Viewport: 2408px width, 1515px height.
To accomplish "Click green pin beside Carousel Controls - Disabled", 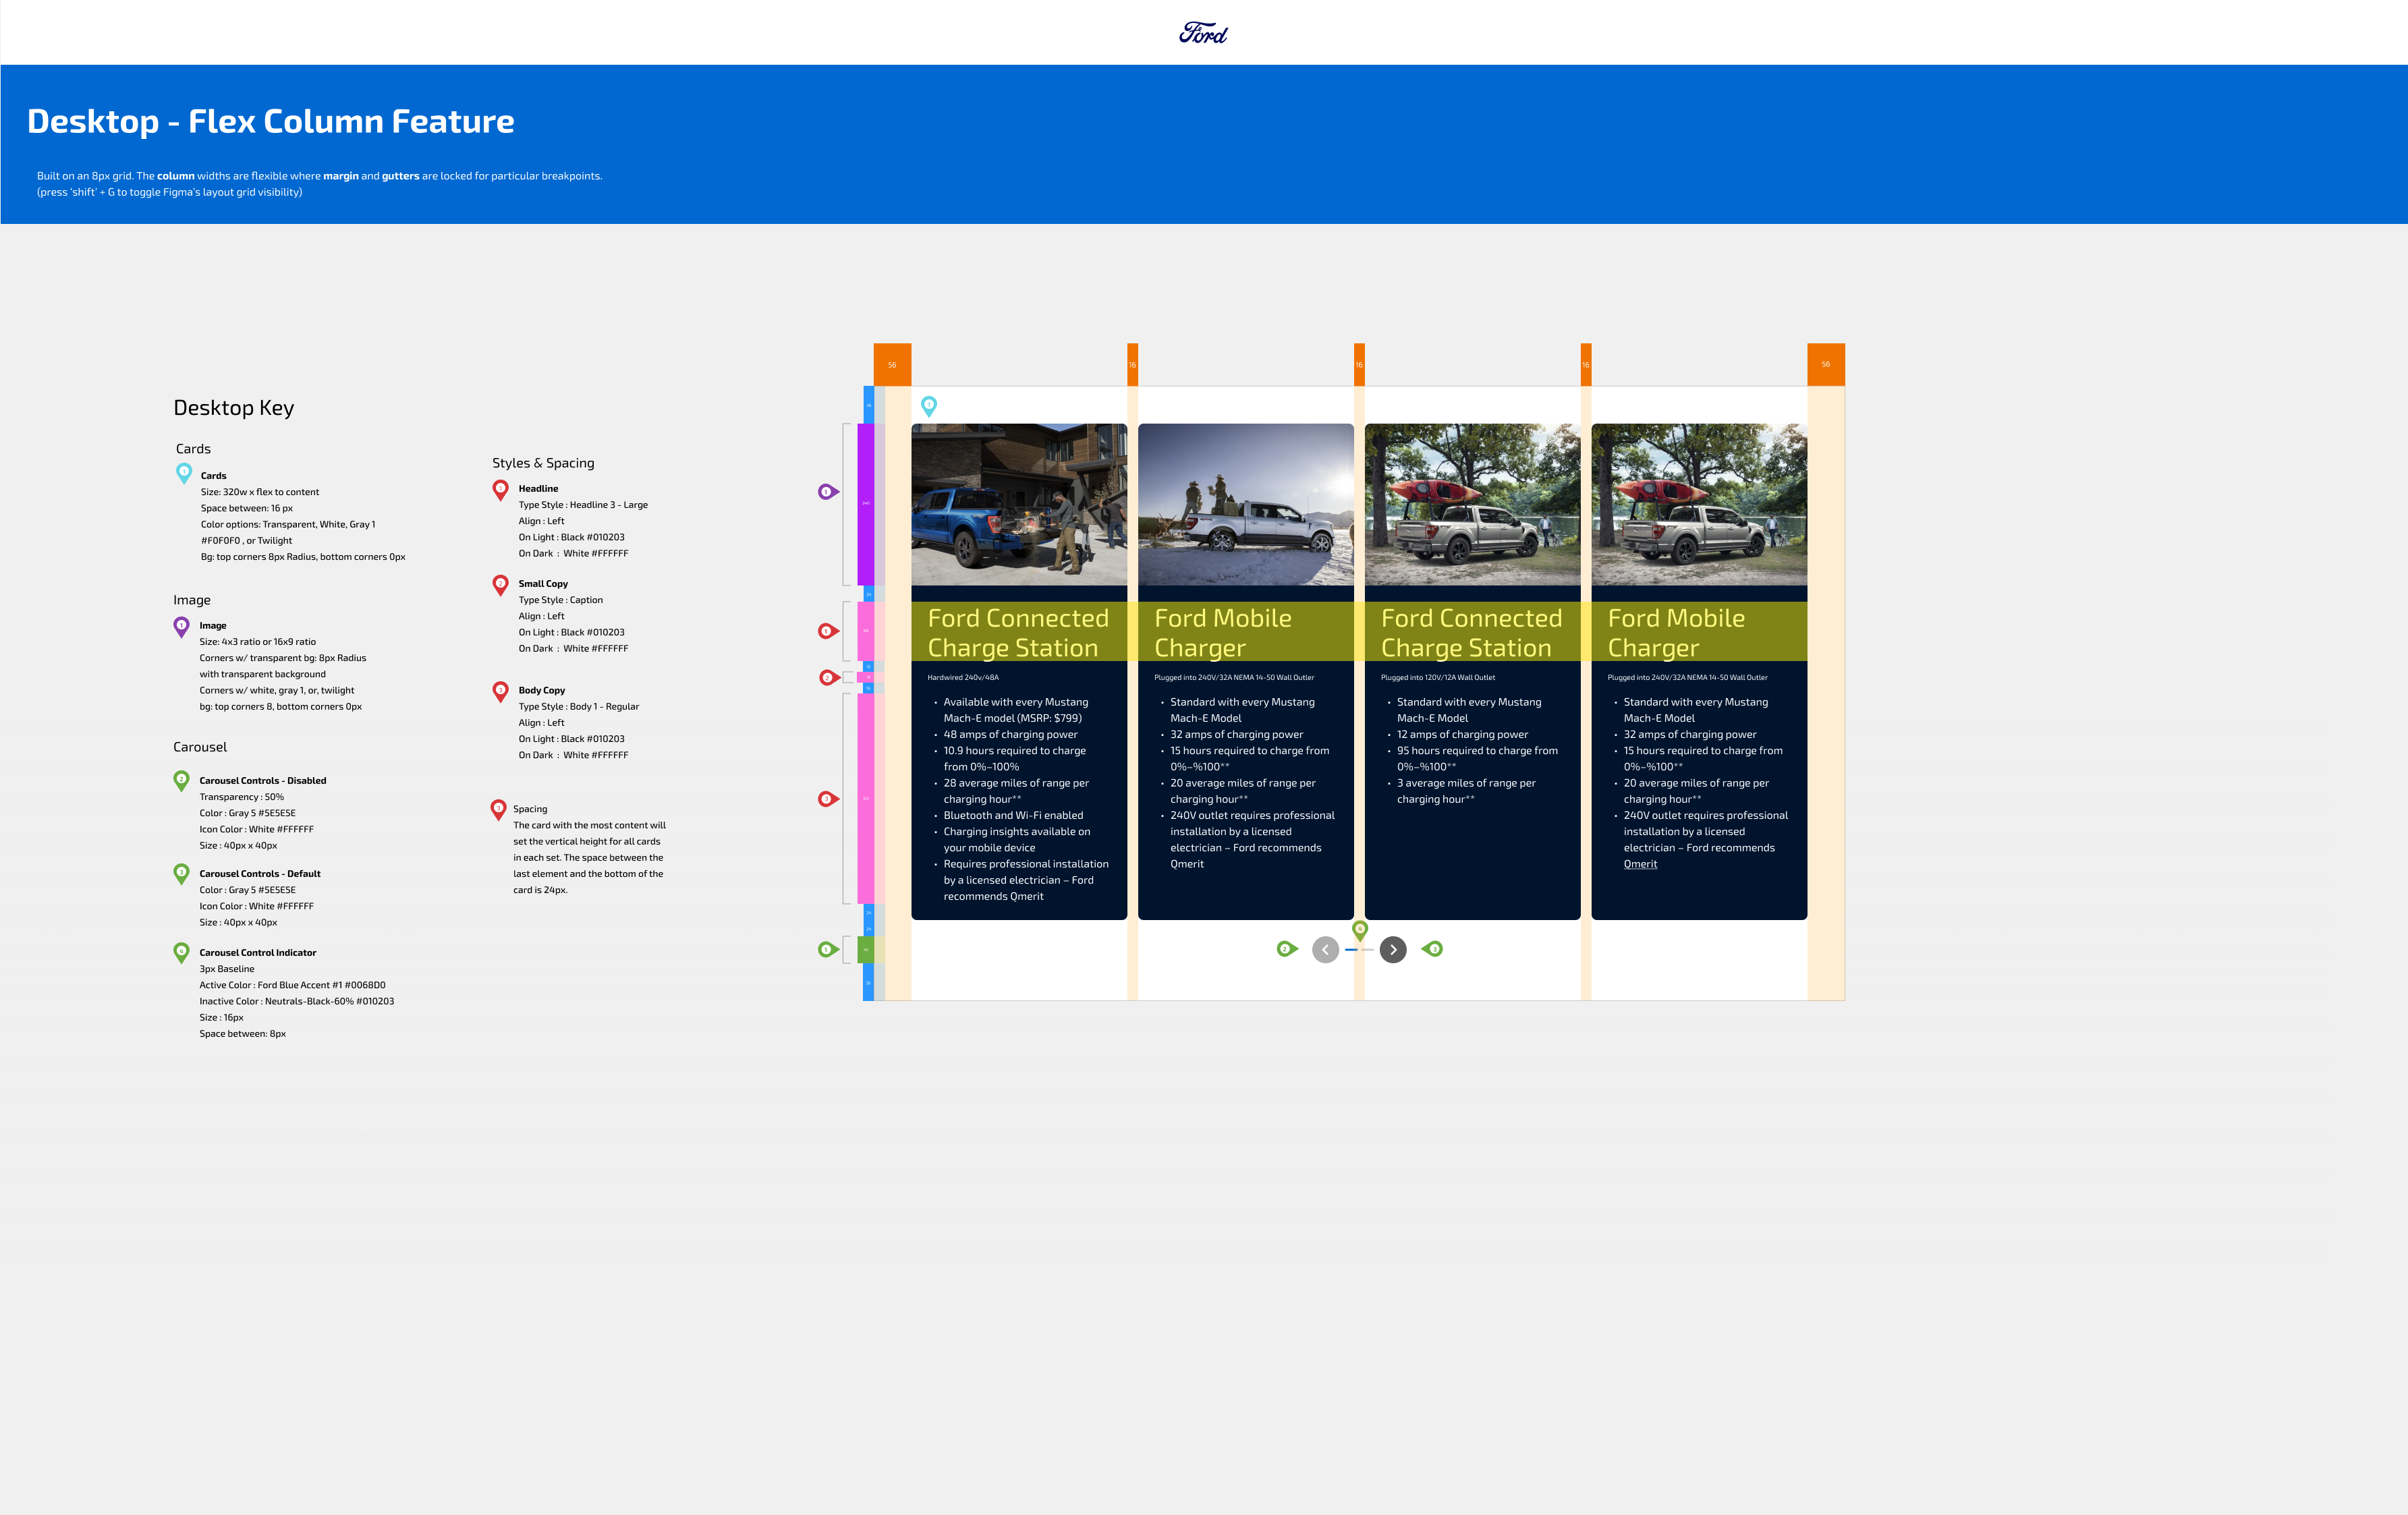I will click(181, 781).
